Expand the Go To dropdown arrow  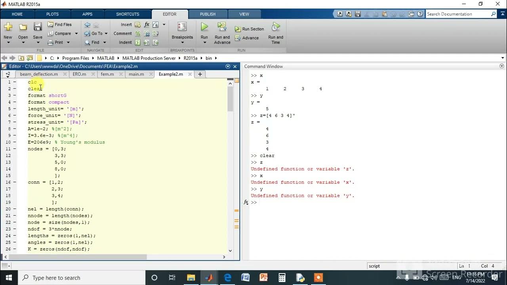(x=106, y=34)
